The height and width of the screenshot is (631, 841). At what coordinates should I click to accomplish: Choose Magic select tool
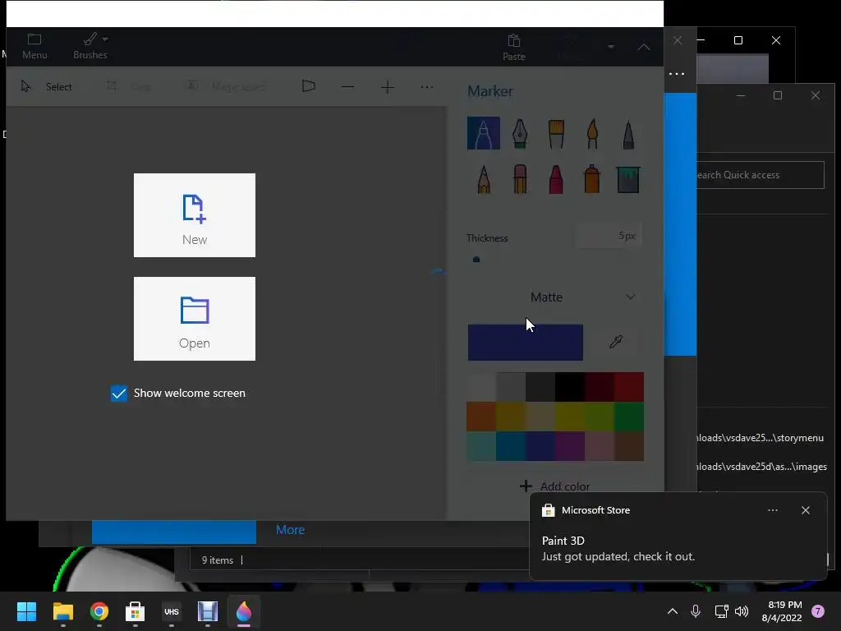[225, 86]
